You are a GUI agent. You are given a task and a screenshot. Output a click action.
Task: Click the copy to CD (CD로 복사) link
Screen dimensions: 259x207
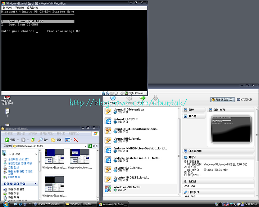(x=14, y=177)
